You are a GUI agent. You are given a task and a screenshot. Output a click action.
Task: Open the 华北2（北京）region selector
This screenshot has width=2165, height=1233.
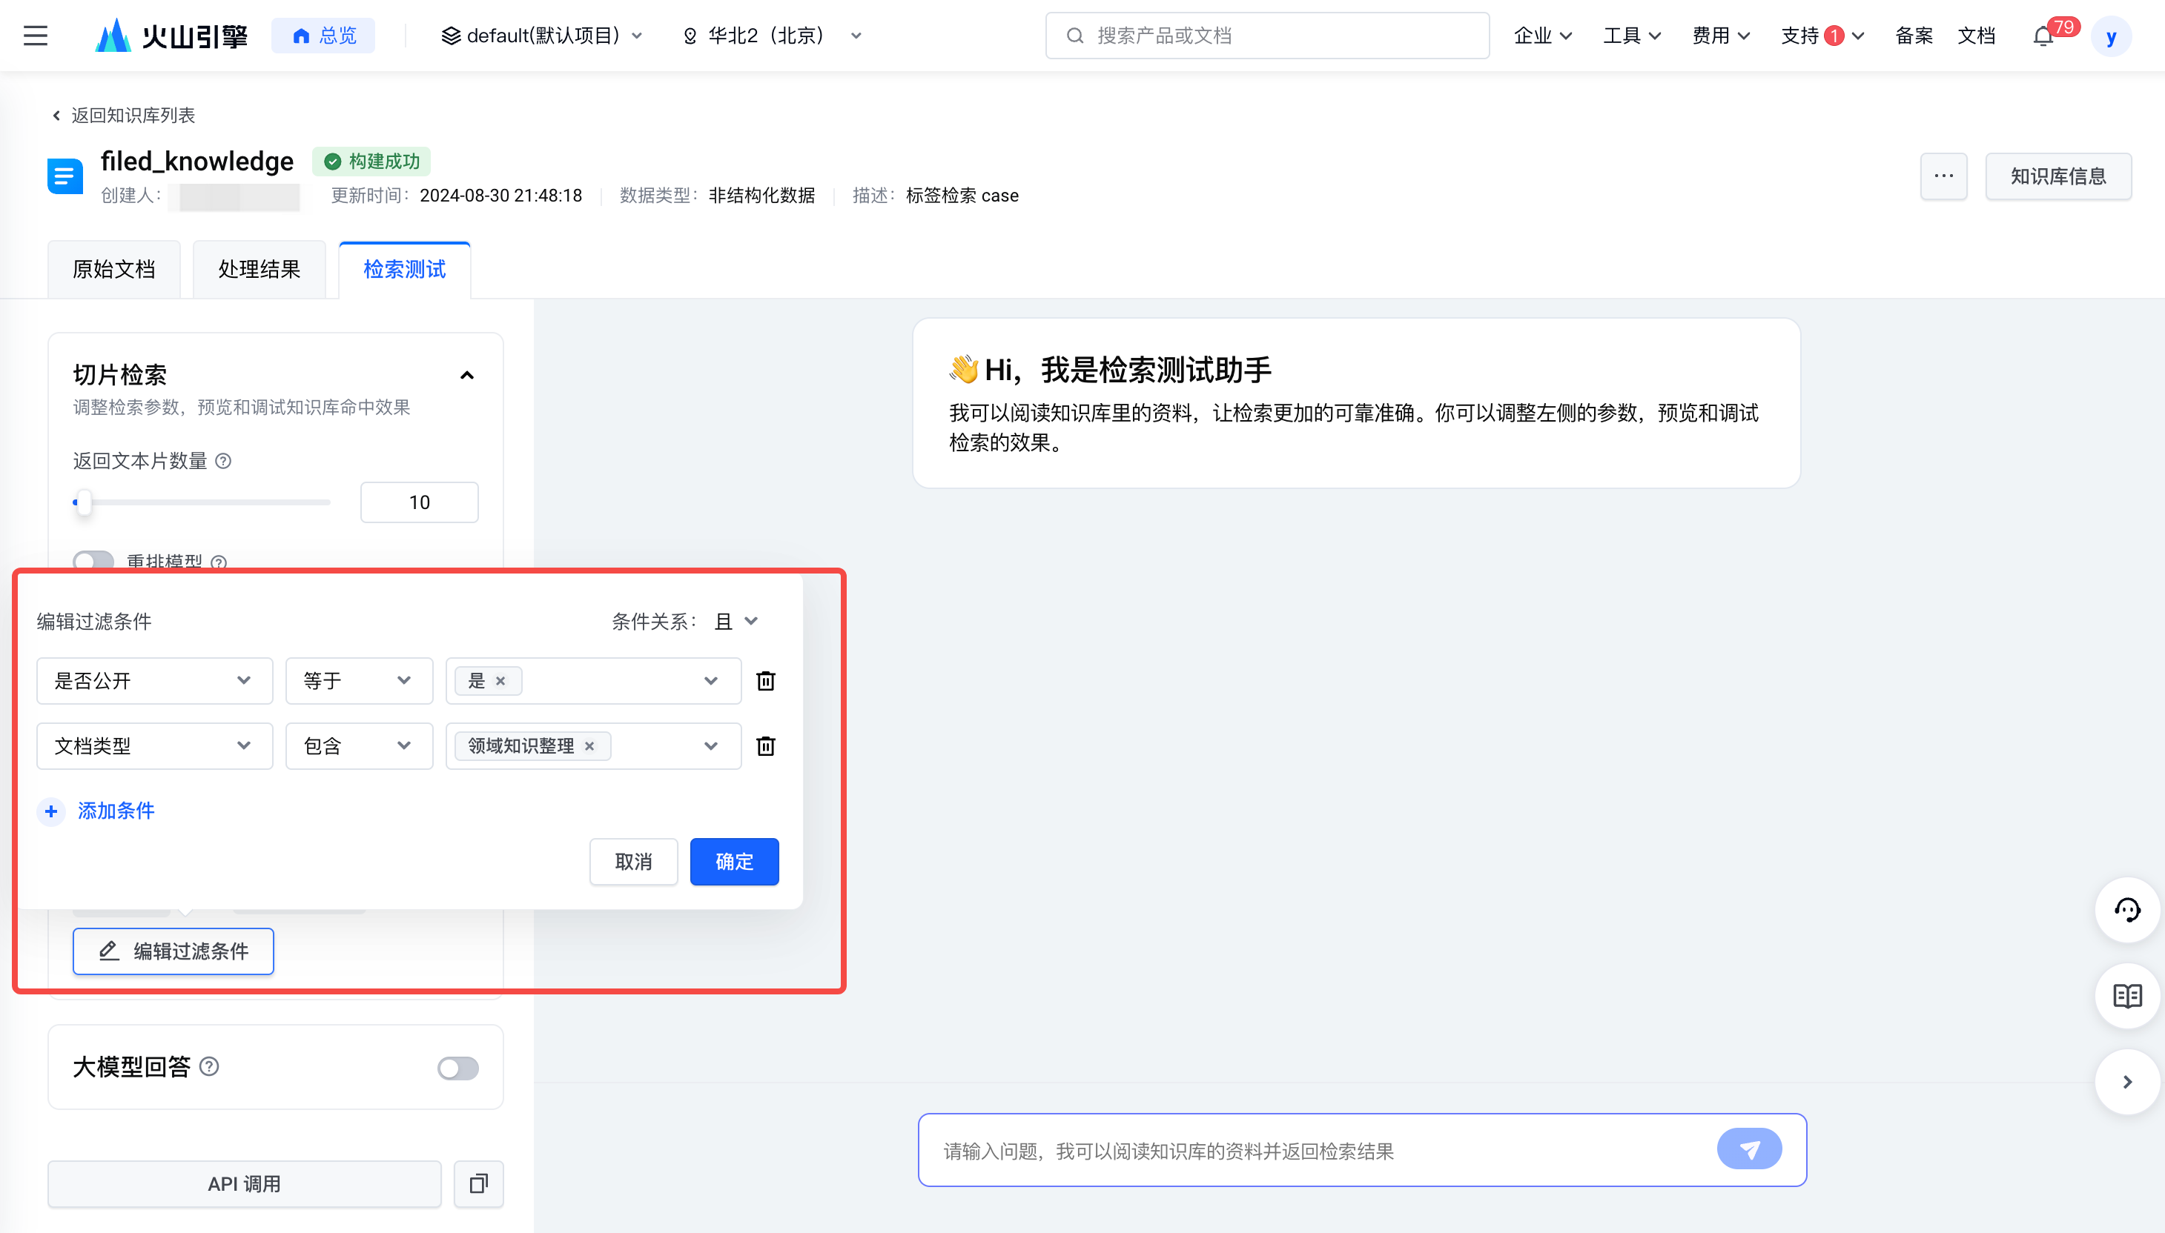[772, 36]
